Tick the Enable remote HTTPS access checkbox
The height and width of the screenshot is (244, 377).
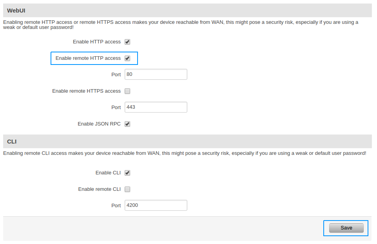click(127, 91)
